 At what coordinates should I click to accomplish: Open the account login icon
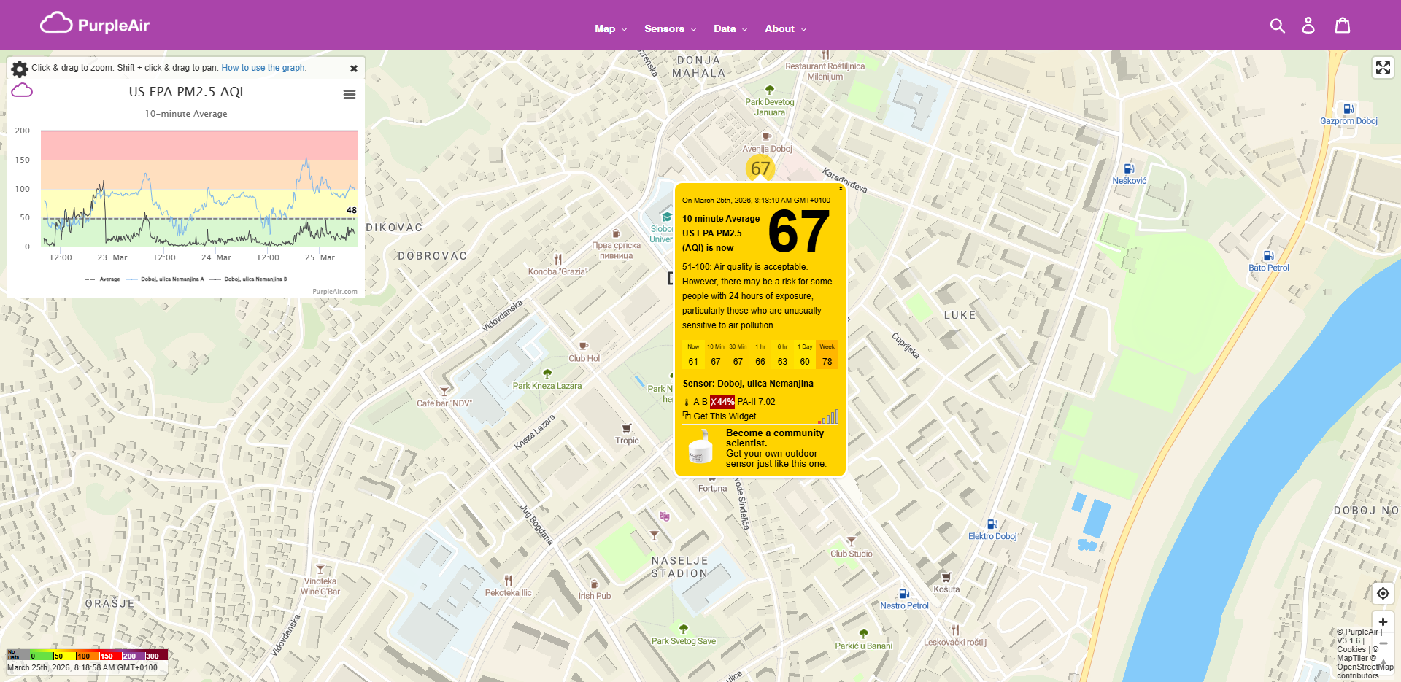[x=1308, y=25]
